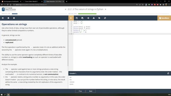Click the Prev button
The height and width of the screenshot is (96, 171).
pyautogui.click(x=80, y=91)
